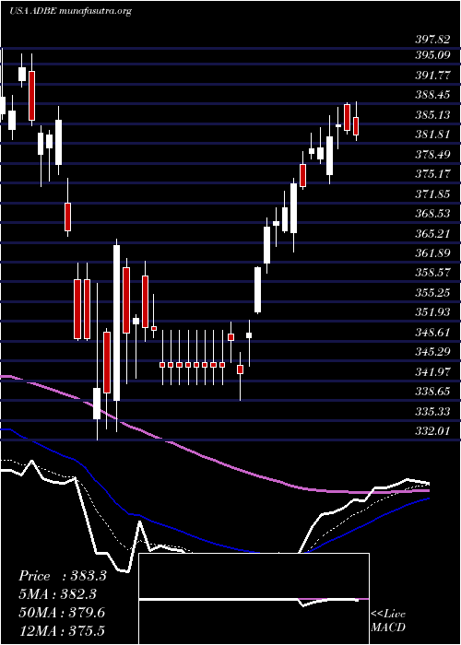This screenshot has width=461, height=645.
Task: Click the 50MA : 379.6 readout
Action: pos(62,613)
